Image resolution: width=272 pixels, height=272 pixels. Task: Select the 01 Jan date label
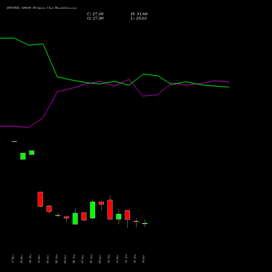pyautogui.click(x=48, y=259)
